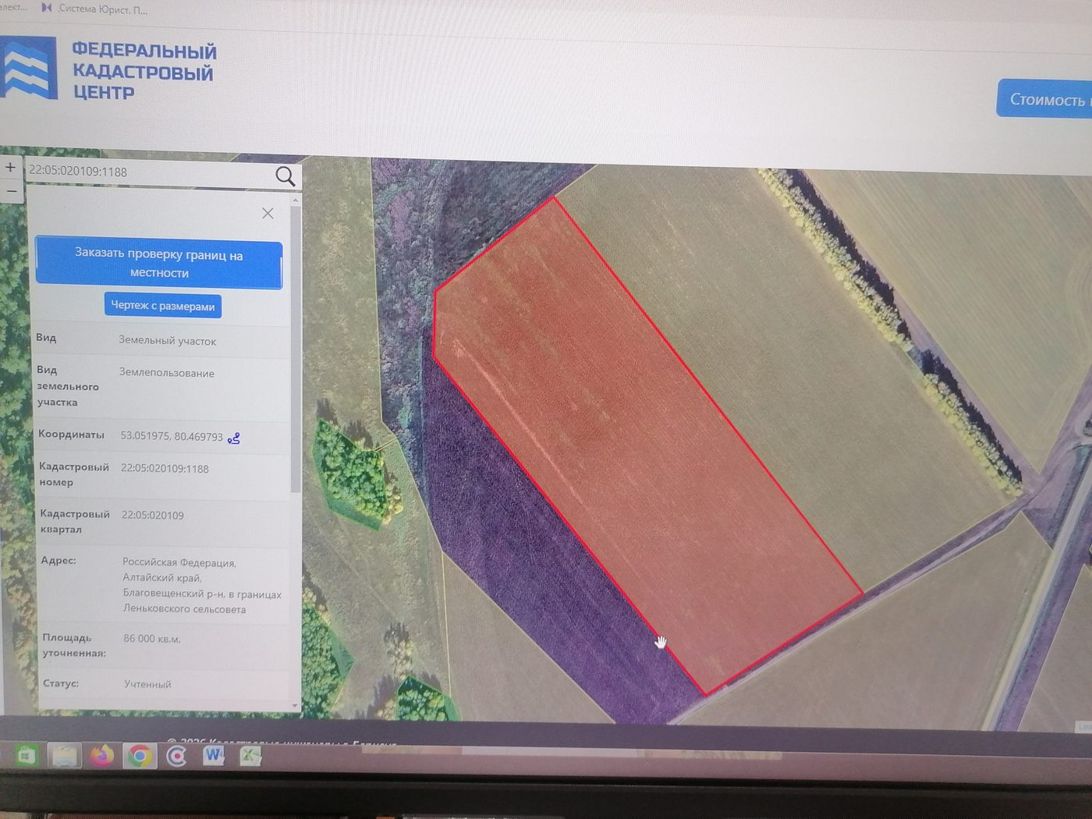Click the coordinates route icon
The image size is (1092, 819).
point(234,439)
